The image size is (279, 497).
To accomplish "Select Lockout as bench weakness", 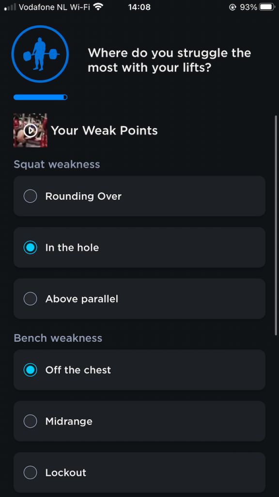I will 139,473.
